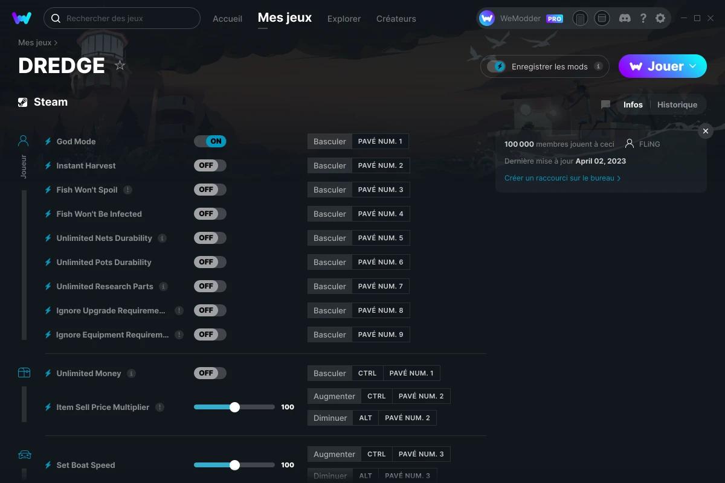
Task: Click warning icon next to Ignore Upgrade Requirements
Action: (x=179, y=310)
